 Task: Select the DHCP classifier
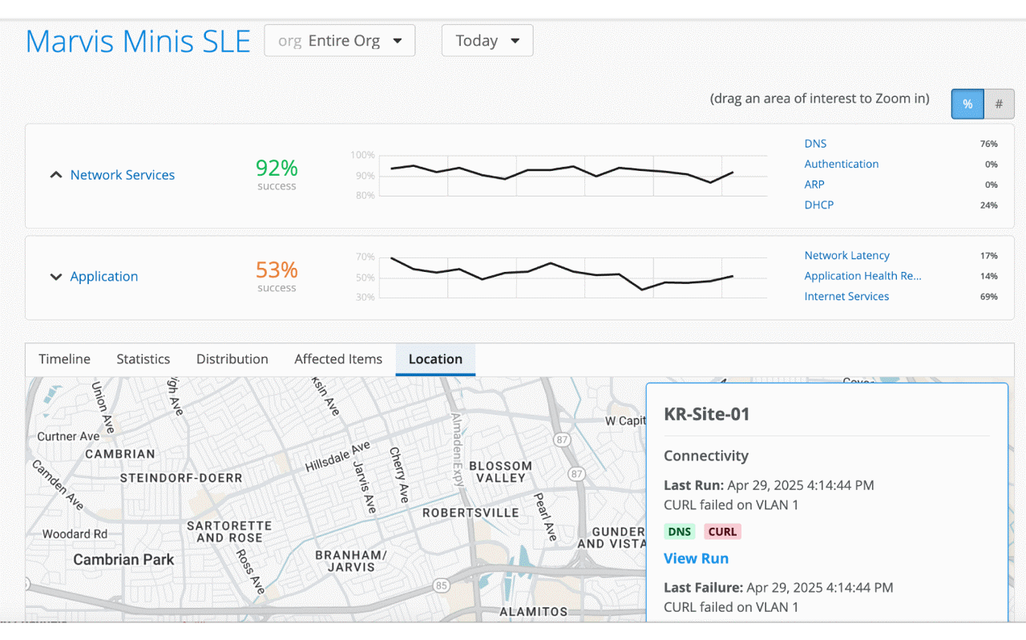tap(819, 205)
